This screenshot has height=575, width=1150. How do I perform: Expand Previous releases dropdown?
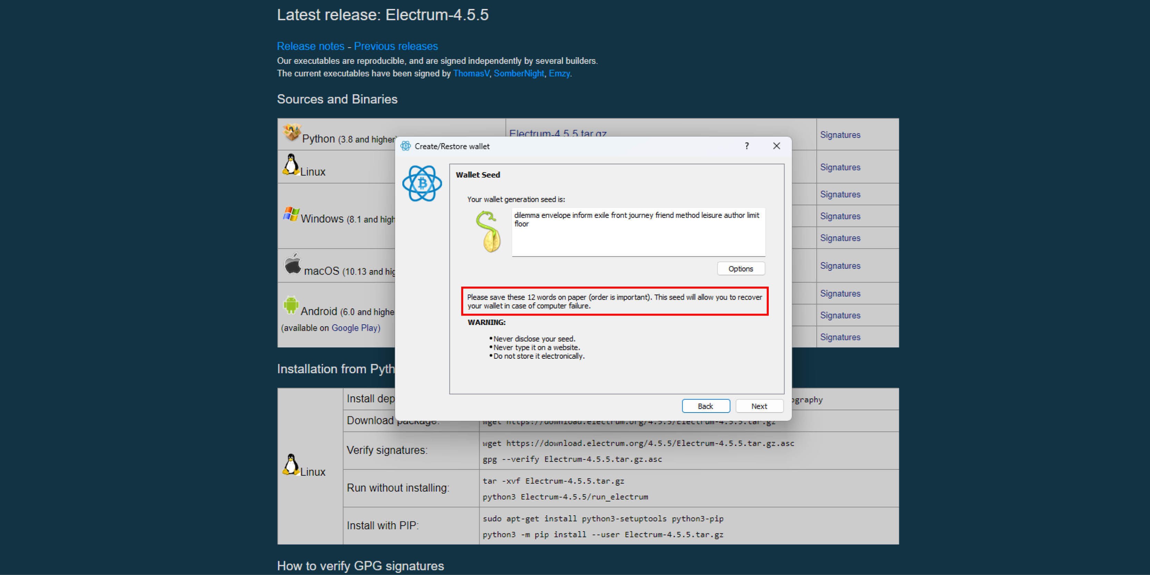coord(395,46)
